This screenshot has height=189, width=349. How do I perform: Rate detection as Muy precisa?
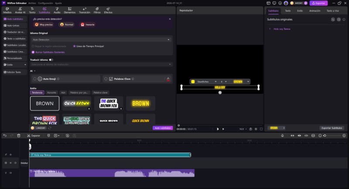point(44,24)
